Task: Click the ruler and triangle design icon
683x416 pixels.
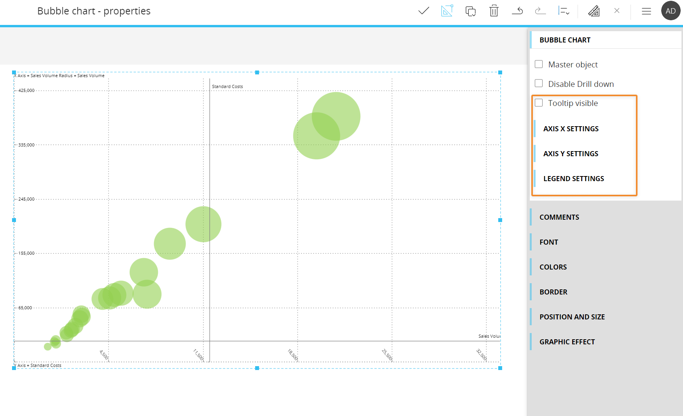Action: [594, 11]
